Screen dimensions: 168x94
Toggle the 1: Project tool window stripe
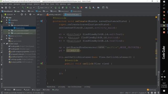click(2, 18)
